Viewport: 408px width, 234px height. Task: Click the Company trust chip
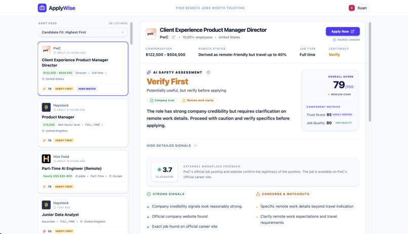click(162, 100)
